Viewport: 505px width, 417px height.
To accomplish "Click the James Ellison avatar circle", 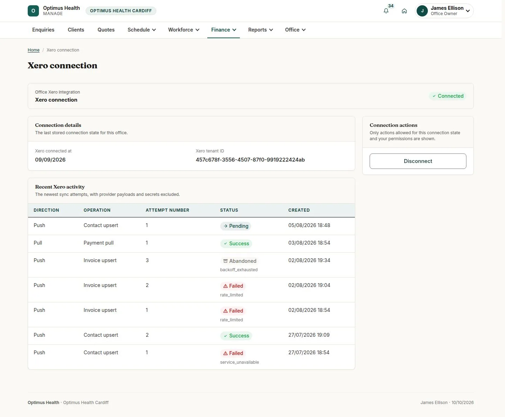I will click(x=422, y=11).
